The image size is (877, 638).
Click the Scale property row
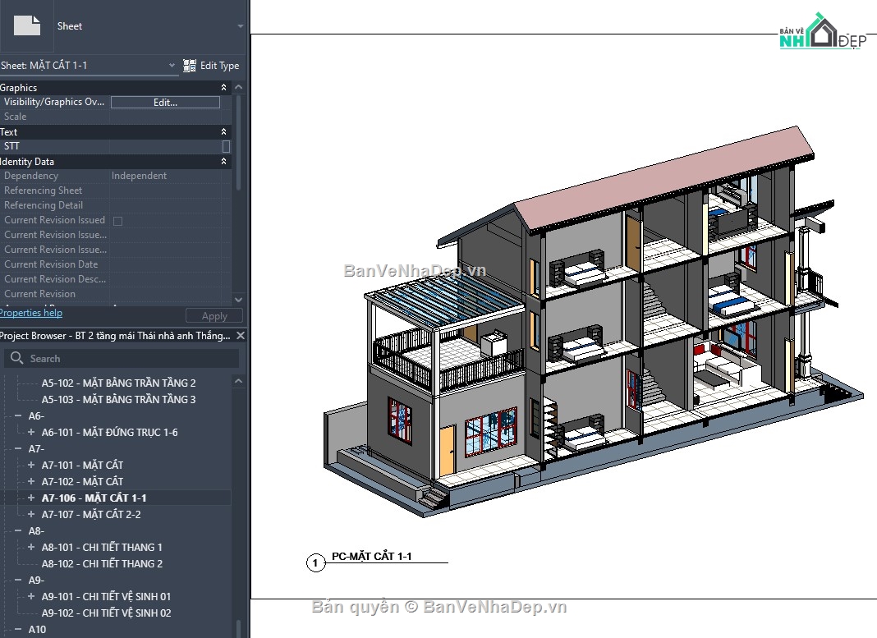(115, 117)
